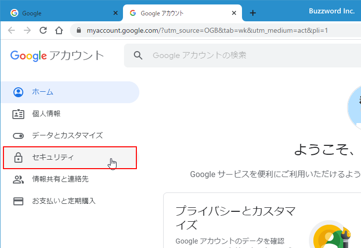
Task: Open 情報共有と連絡先 in the sidebar
Action: pos(70,179)
